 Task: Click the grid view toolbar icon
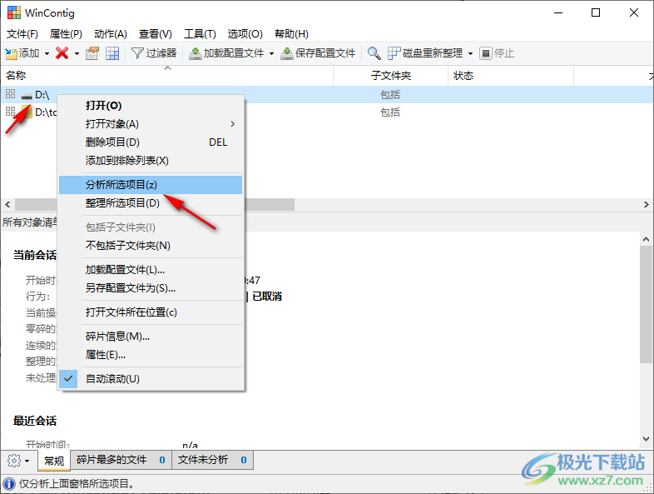click(x=112, y=53)
